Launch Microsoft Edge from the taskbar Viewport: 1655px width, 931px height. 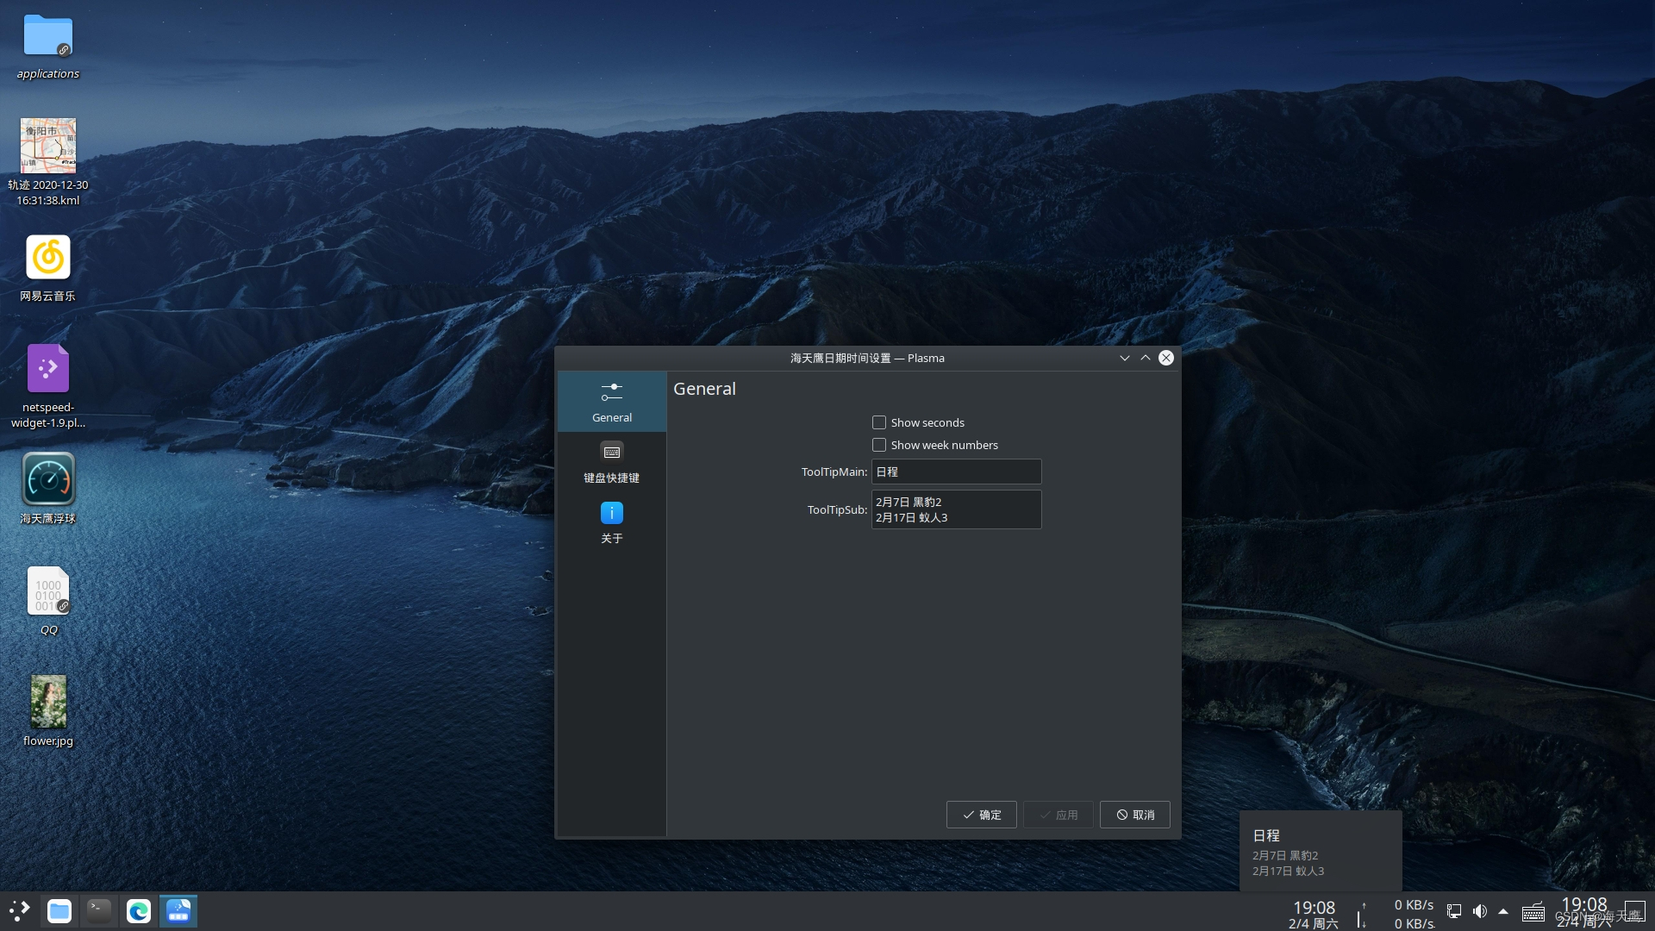click(x=139, y=910)
